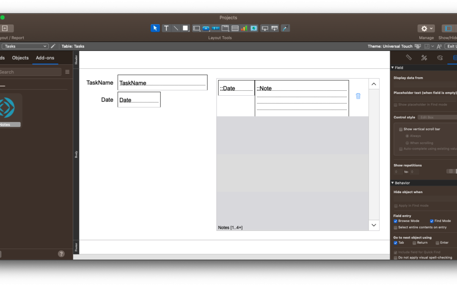Viewport: 457px width, 286px height.
Task: Toggle Select entire contents on entry
Action: click(396, 228)
